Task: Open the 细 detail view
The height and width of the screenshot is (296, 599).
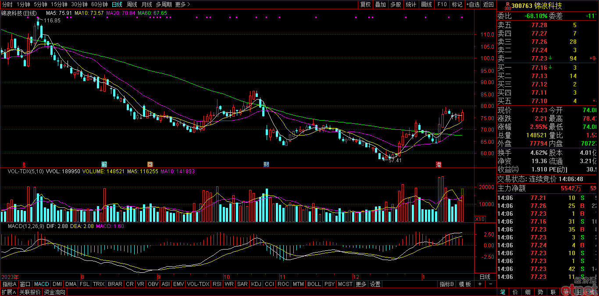Action: (x=528, y=292)
